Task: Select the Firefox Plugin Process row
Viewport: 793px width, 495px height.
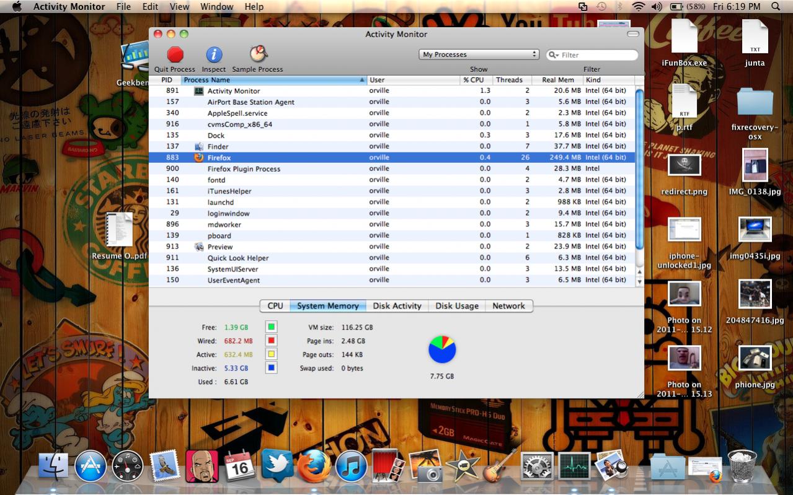Action: tap(392, 169)
